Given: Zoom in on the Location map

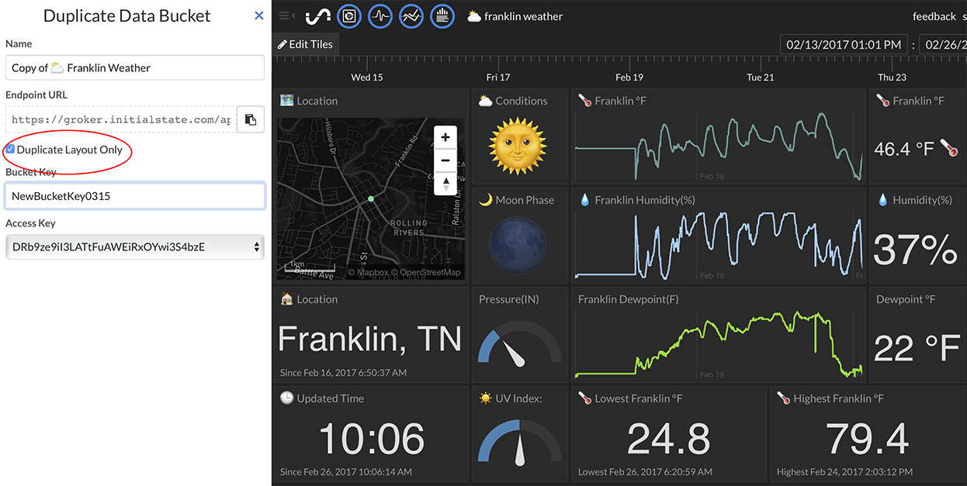Looking at the screenshot, I should [x=445, y=138].
